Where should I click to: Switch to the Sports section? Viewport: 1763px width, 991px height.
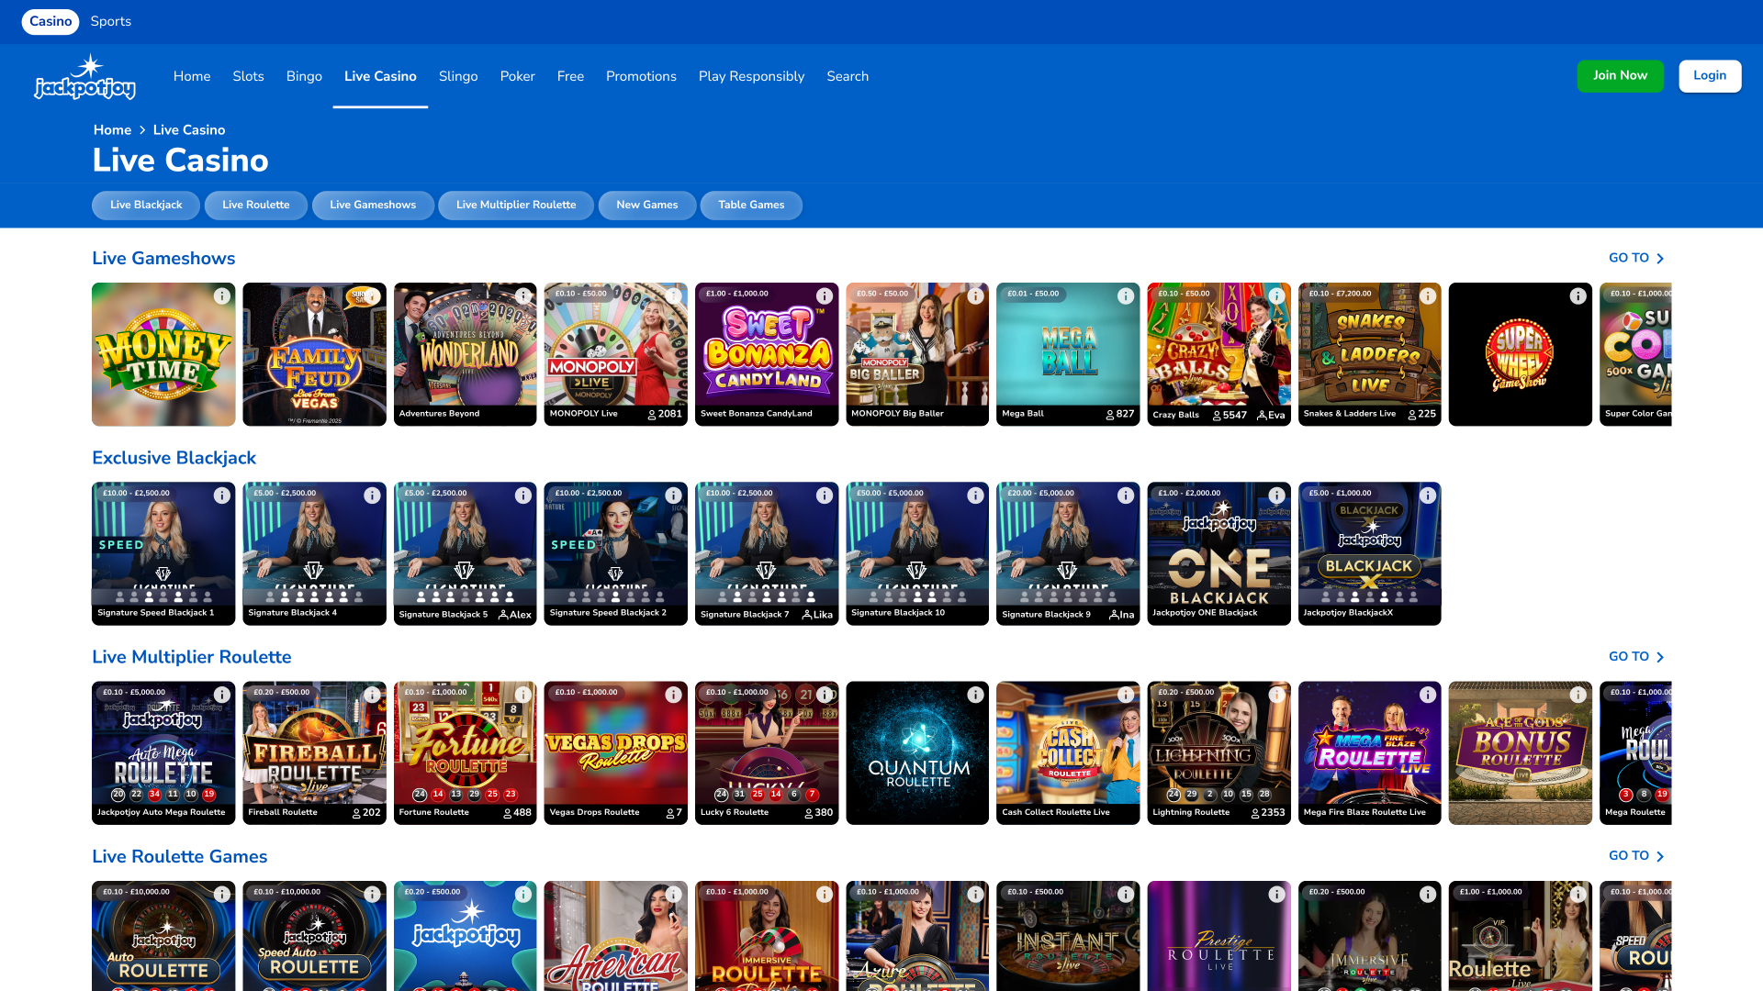(x=111, y=21)
